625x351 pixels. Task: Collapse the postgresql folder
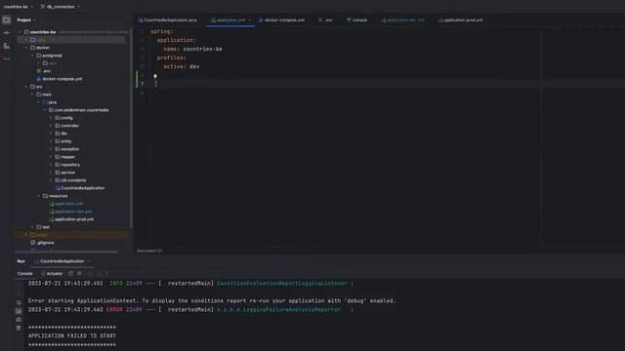32,56
